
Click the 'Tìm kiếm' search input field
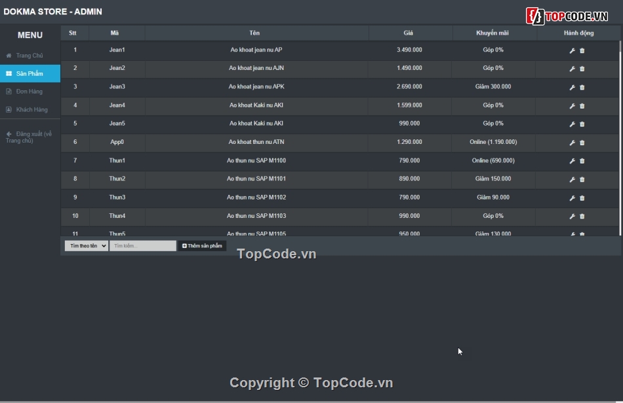point(143,246)
